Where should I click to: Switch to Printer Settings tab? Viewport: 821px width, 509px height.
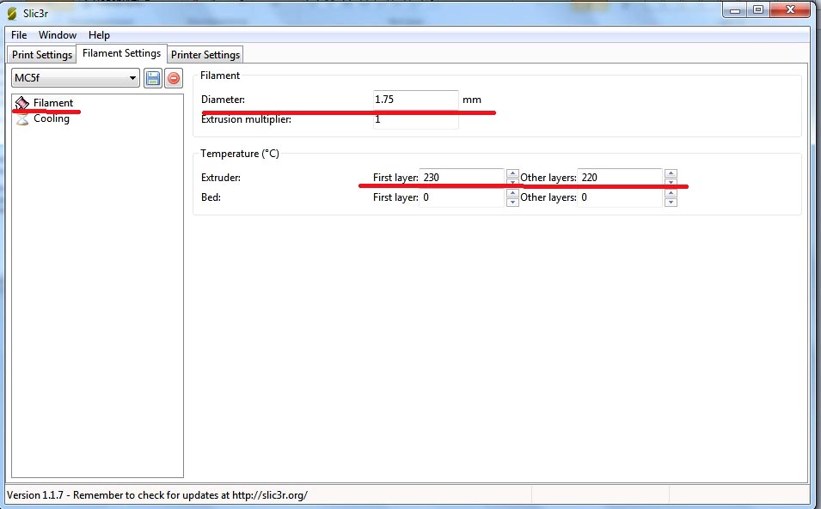(x=205, y=54)
